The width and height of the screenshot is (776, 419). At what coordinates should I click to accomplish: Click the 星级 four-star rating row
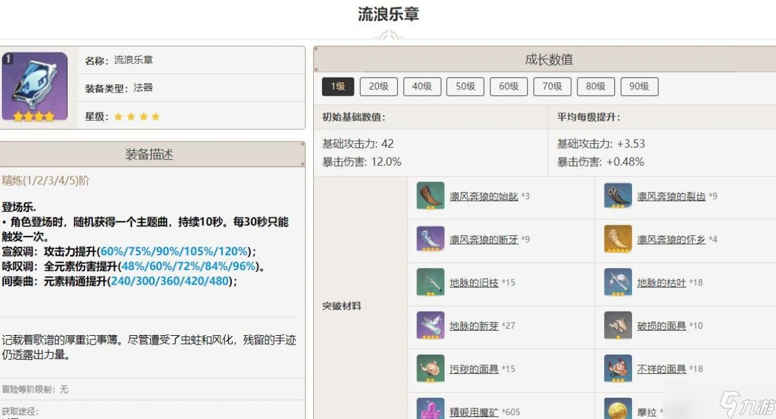[x=190, y=116]
